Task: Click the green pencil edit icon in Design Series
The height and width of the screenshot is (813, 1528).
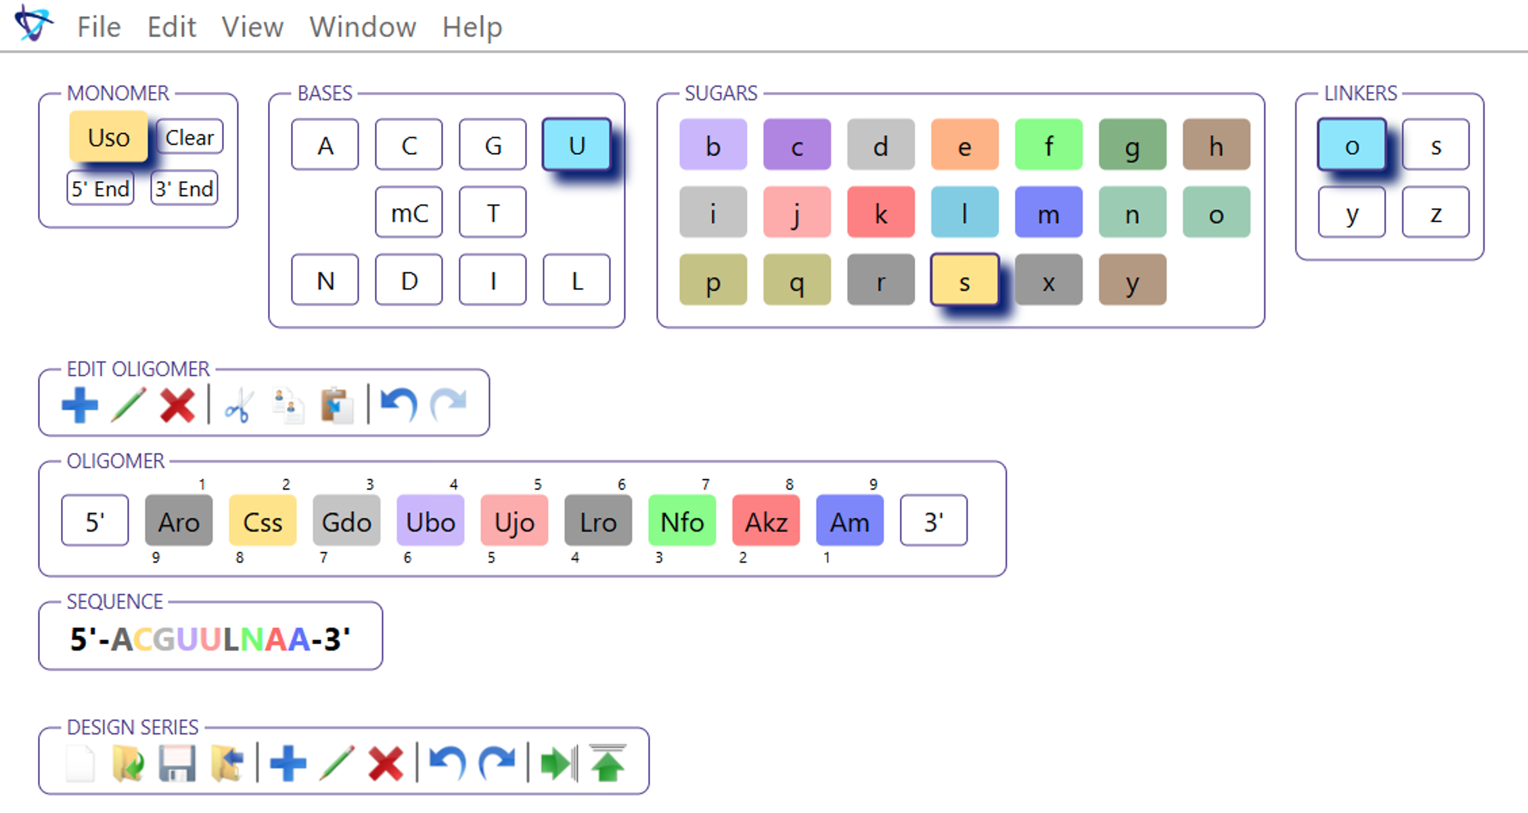Action: click(x=337, y=763)
